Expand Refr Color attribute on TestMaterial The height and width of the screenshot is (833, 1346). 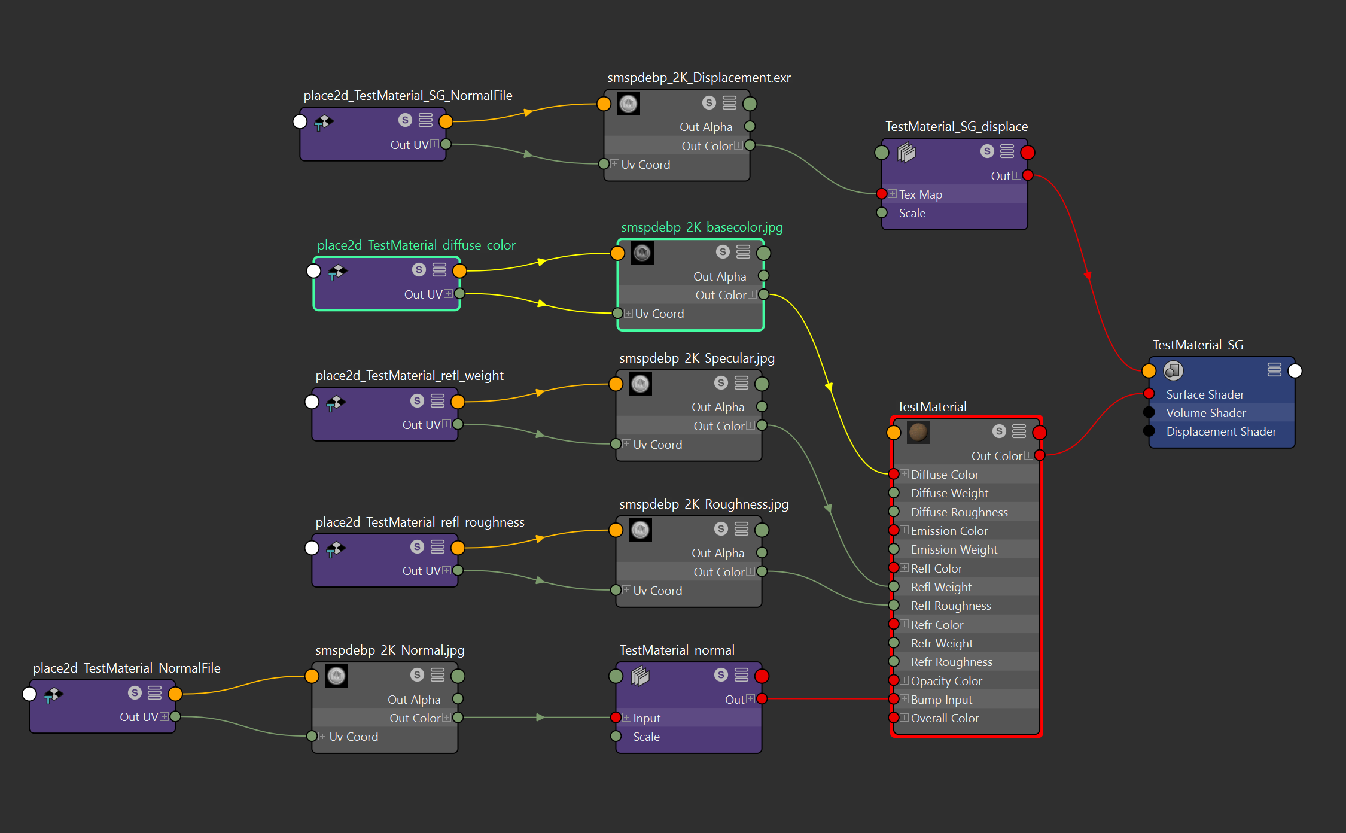click(905, 624)
